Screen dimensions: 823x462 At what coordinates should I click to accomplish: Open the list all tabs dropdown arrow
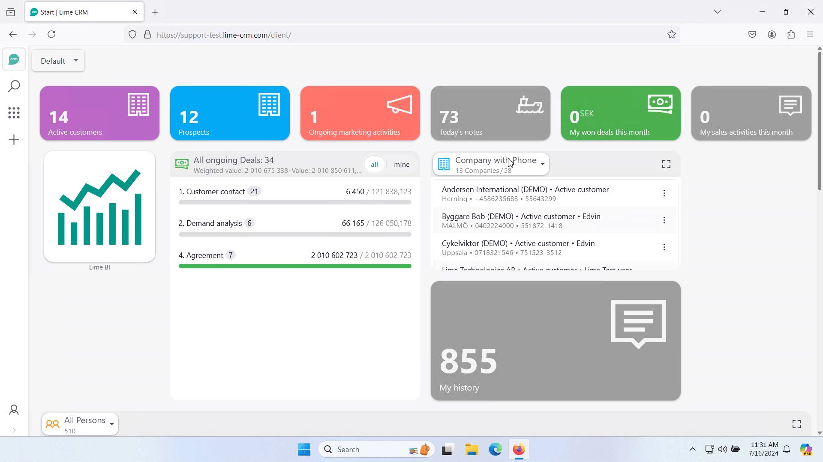click(x=717, y=12)
